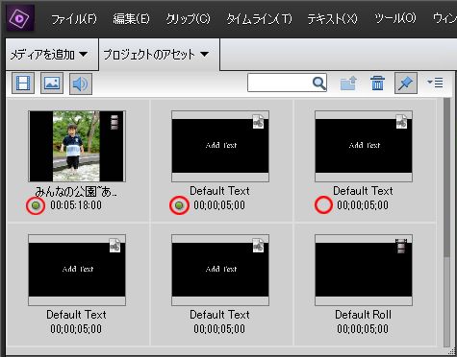
Task: Expand the プロジェクトのアセット dropdown
Action: coord(156,55)
